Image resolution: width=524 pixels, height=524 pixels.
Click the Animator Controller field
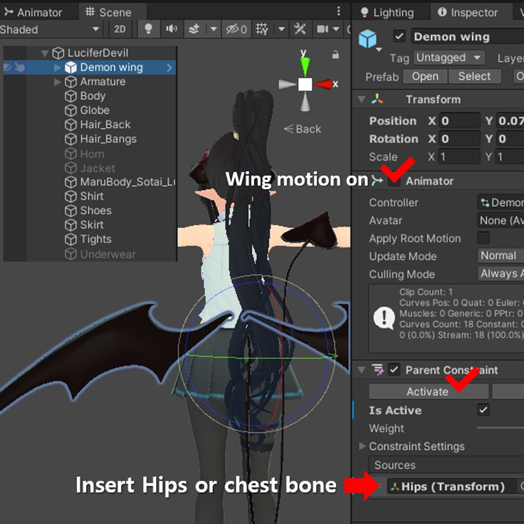(500, 202)
